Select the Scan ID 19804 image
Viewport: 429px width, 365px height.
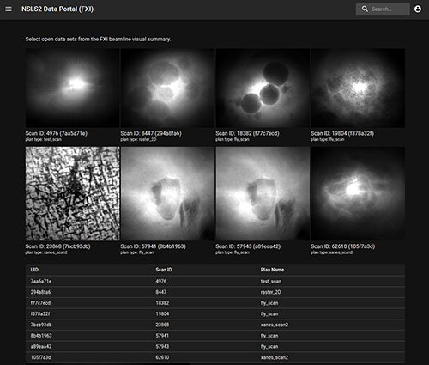click(358, 88)
